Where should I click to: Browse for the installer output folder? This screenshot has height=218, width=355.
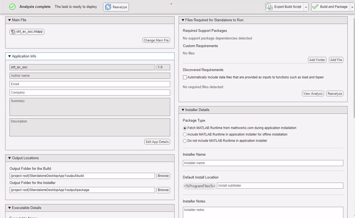[163, 190]
